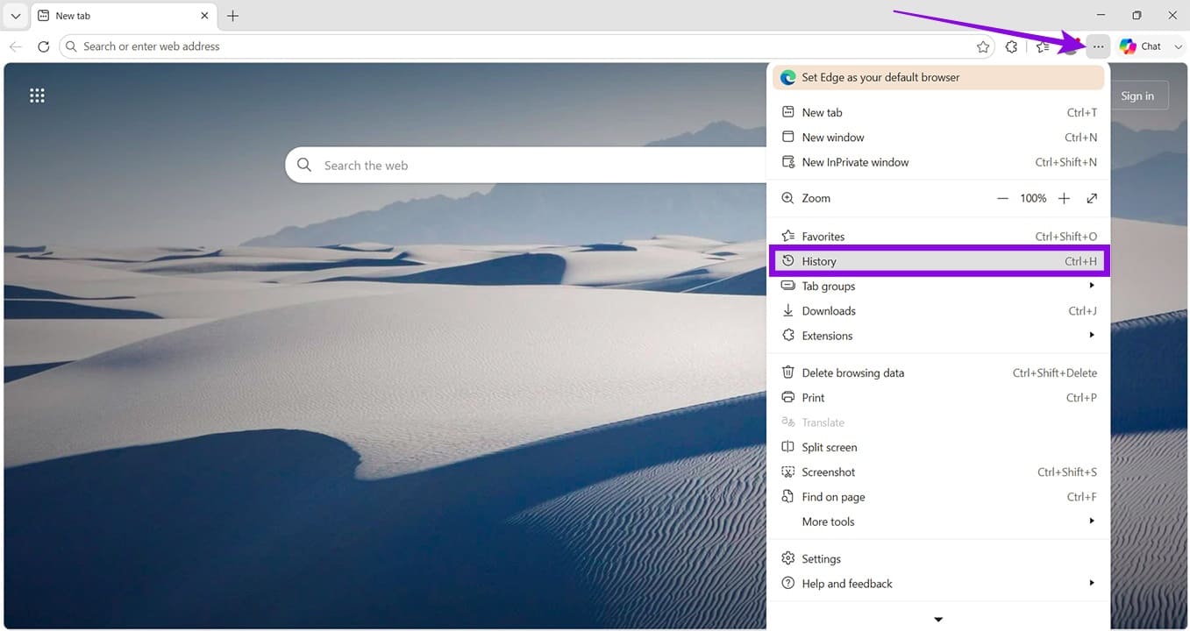Open the apps grid launcher icon
Image resolution: width=1190 pixels, height=631 pixels.
pos(37,96)
